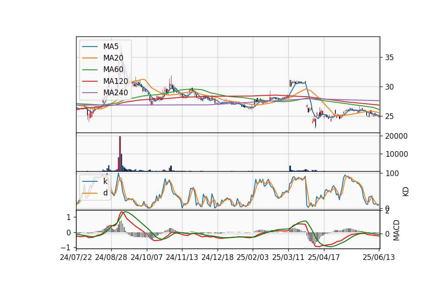
Task: Click the 24/12/18 date label
Action: tap(218, 258)
